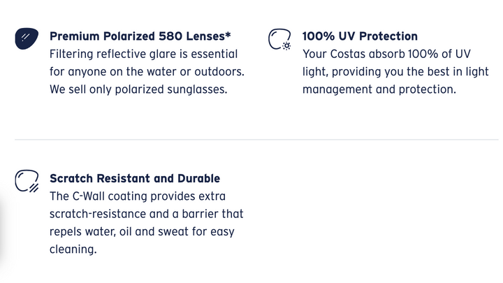Image resolution: width=503 pixels, height=283 pixels.
Task: Click the C-Wall coating provides extra line
Action: (x=138, y=196)
